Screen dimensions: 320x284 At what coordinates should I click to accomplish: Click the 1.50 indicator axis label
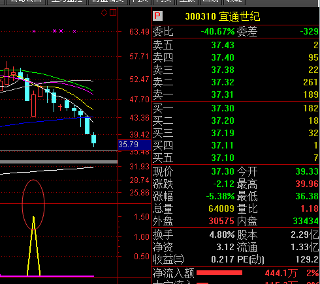pos(142,217)
